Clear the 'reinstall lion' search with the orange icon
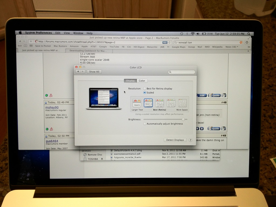This screenshot has height=207, width=276. point(241,42)
